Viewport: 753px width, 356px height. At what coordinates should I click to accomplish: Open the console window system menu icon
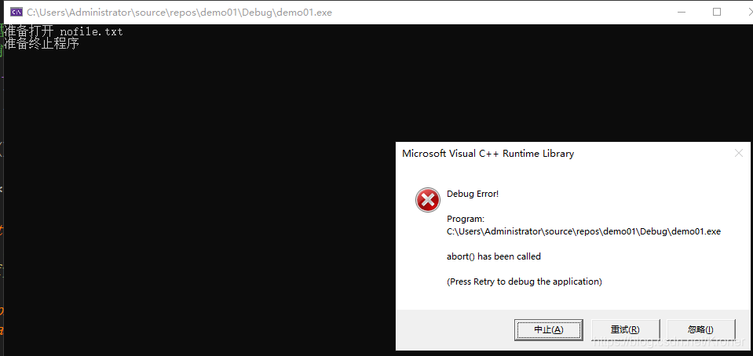16,12
